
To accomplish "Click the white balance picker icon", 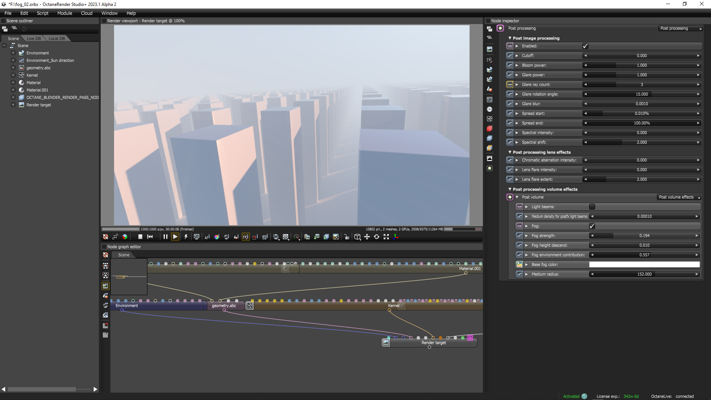I will [217, 237].
